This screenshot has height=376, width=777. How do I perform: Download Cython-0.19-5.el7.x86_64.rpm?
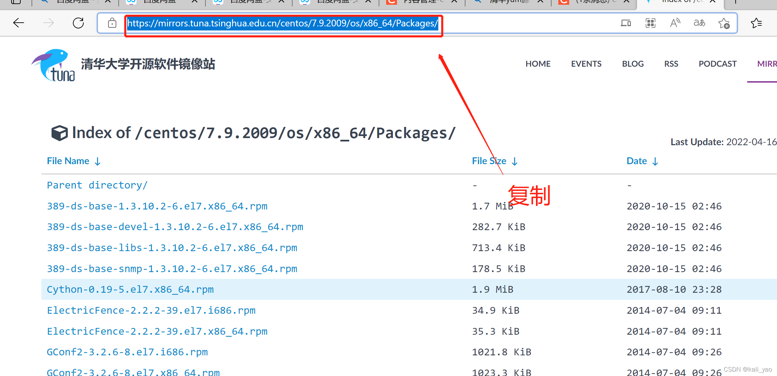pos(130,289)
